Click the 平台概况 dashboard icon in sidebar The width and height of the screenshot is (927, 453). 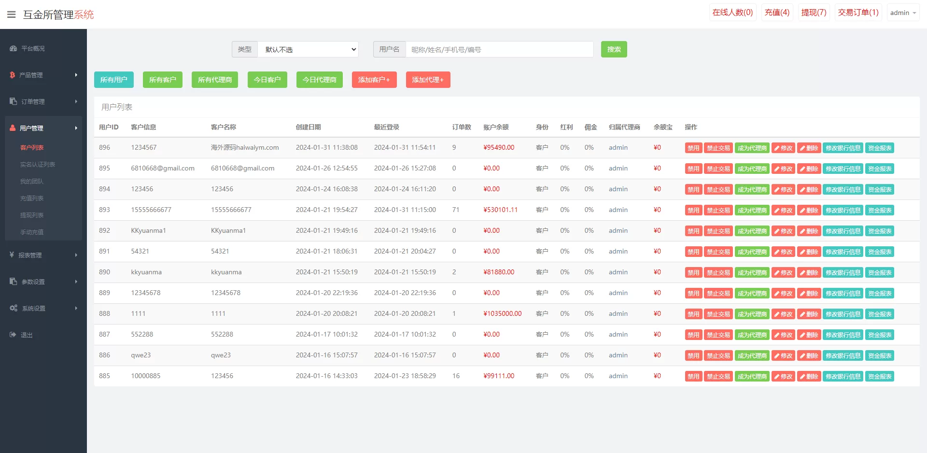tap(13, 48)
